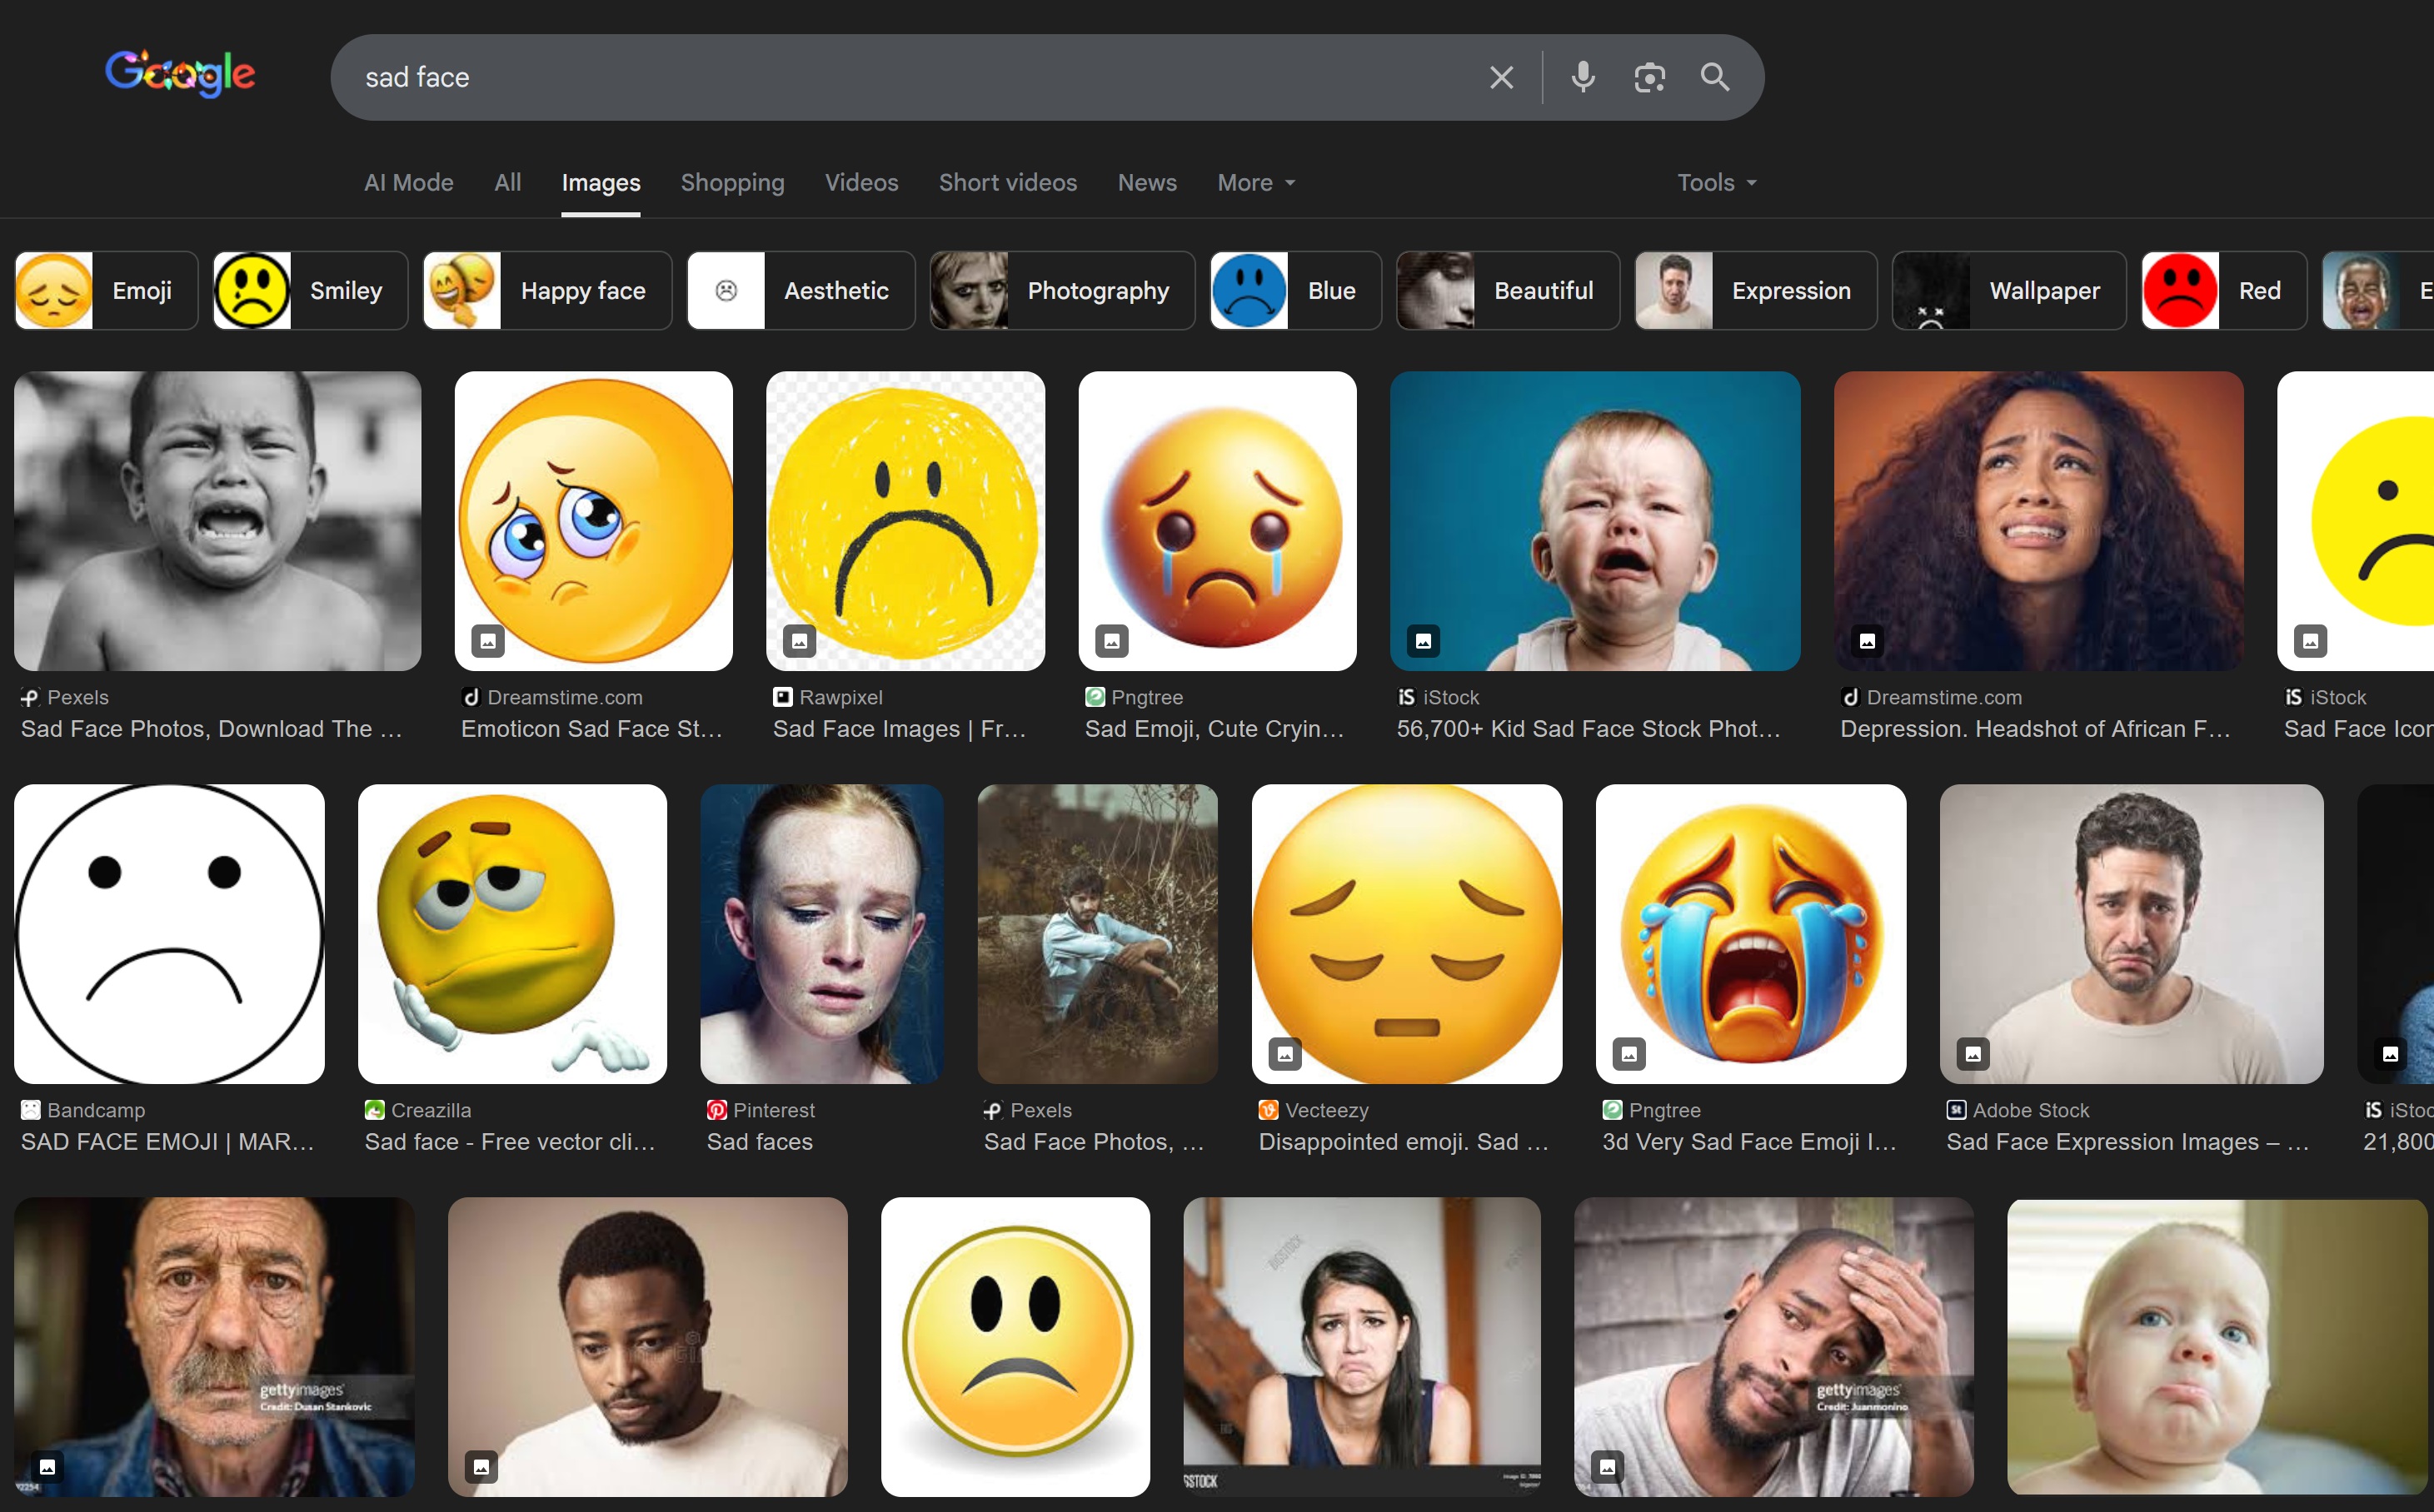Select the Emoji filter chip
Image resolution: width=2434 pixels, height=1512 pixels.
point(106,290)
